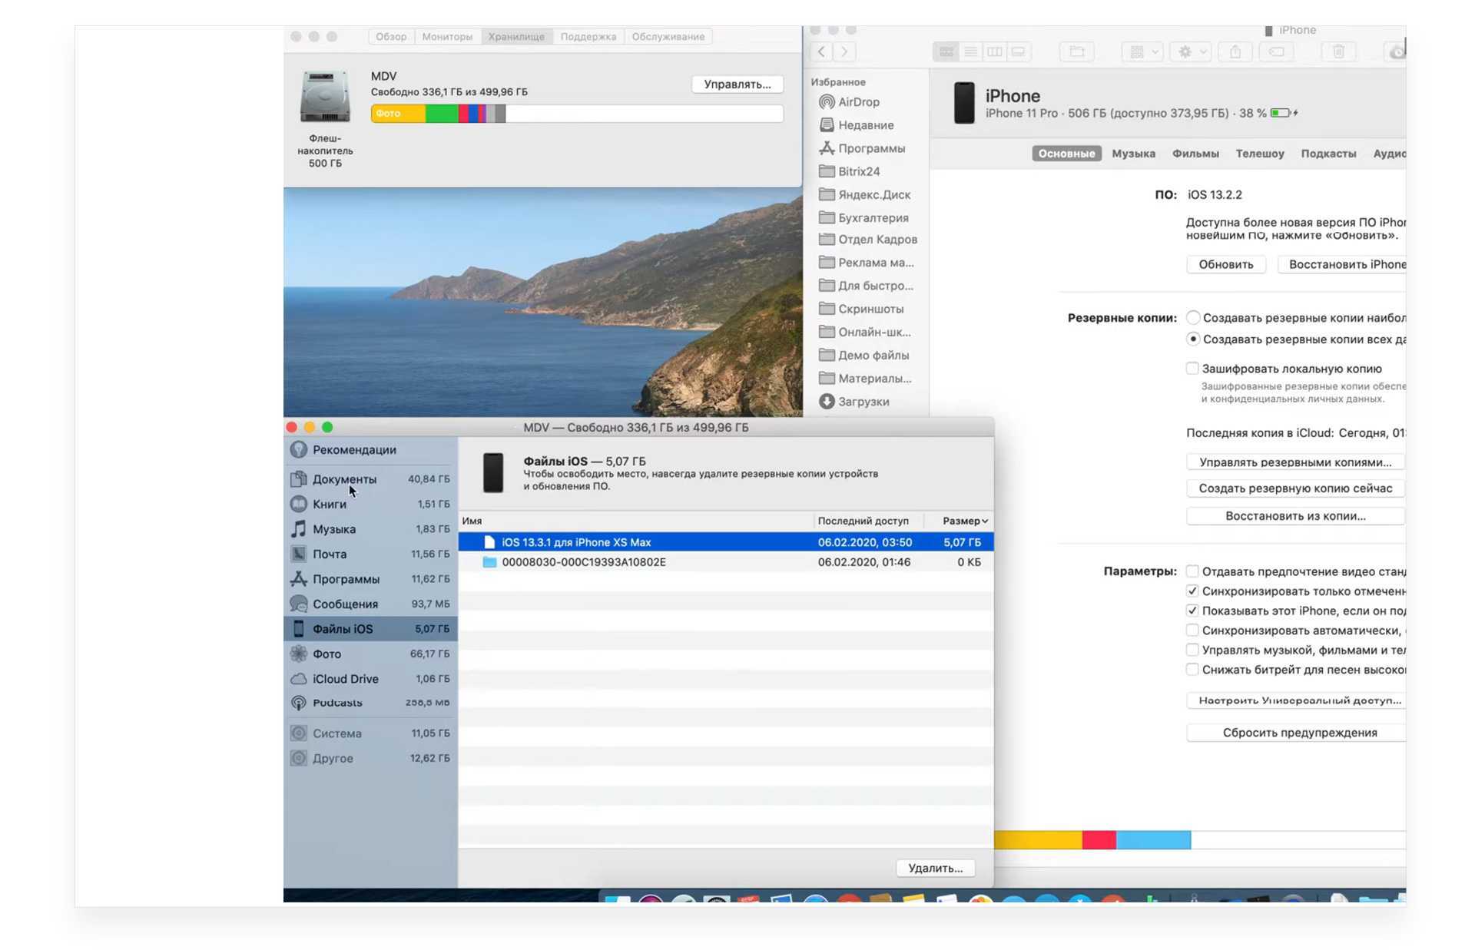The width and height of the screenshot is (1475, 950).
Task: Open Почта category in storage sidebar
Action: [330, 554]
